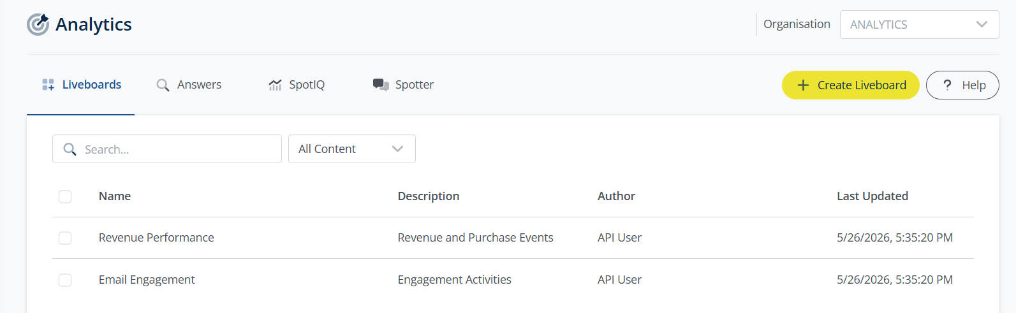Viewport: 1016px width, 313px height.
Task: Sort by Last Updated column header
Action: [872, 196]
